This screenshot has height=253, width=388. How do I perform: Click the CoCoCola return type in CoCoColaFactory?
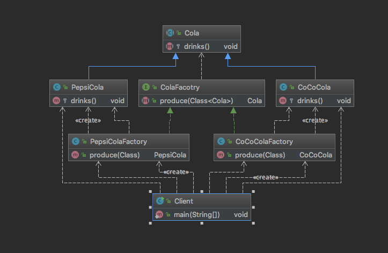click(x=316, y=155)
